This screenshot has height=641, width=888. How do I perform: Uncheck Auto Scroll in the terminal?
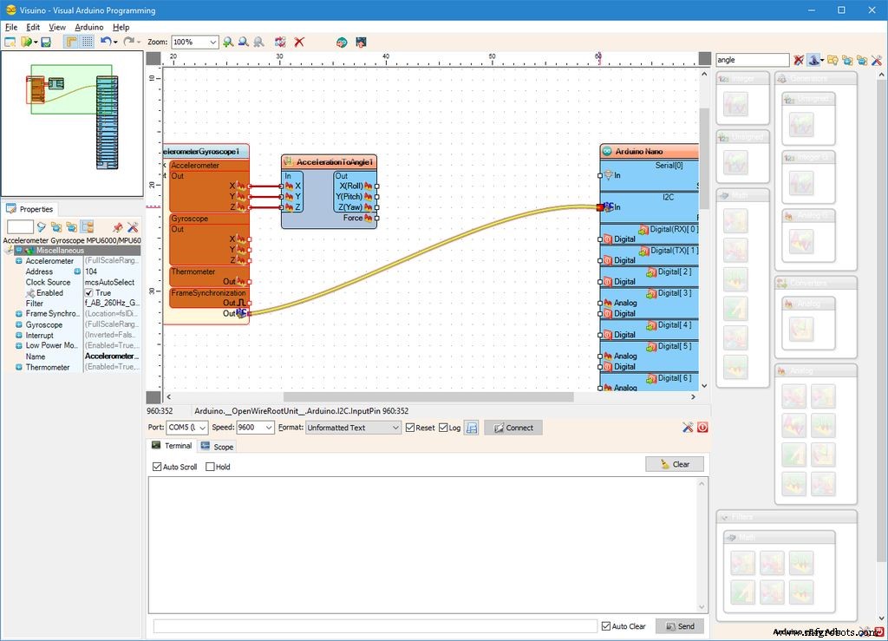click(x=159, y=467)
